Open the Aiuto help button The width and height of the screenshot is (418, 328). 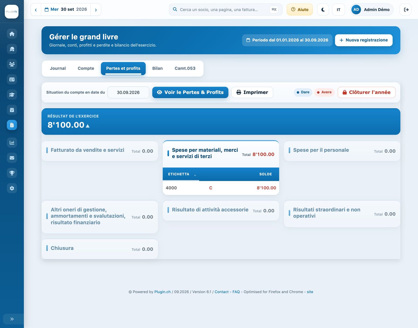click(x=300, y=9)
